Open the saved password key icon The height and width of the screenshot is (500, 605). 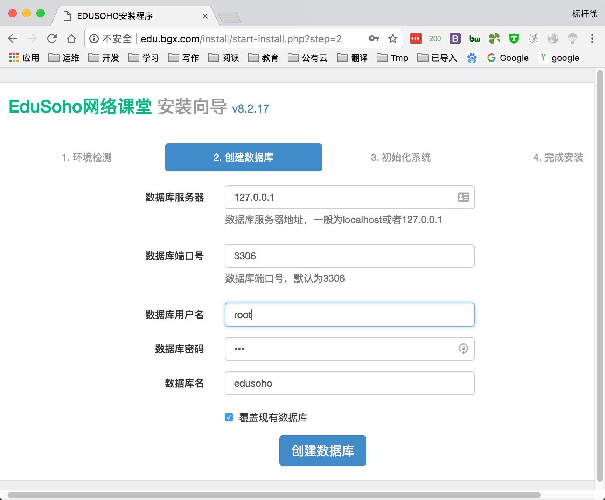(x=374, y=38)
